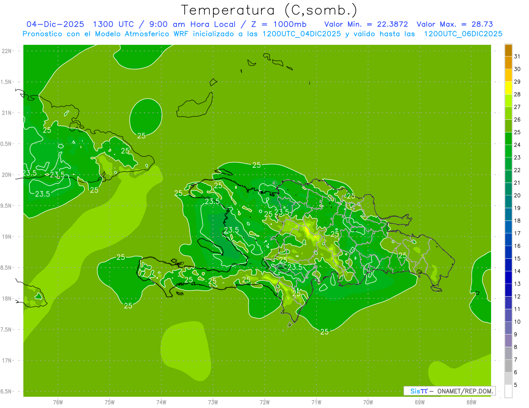Click the "20N" latitude axis label
Image resolution: width=529 pixels, height=408 pixels.
pyautogui.click(x=7, y=175)
